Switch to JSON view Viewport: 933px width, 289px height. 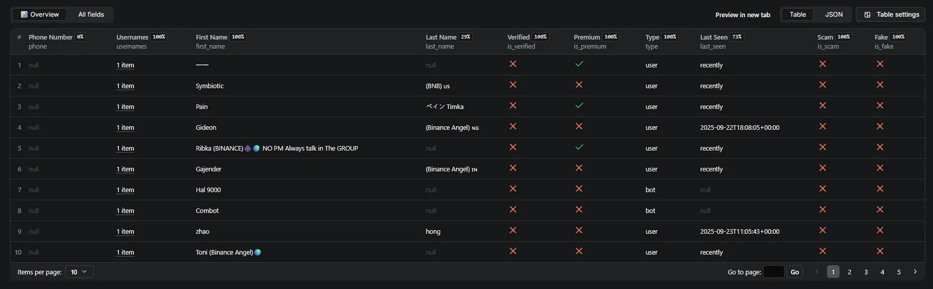pos(834,15)
